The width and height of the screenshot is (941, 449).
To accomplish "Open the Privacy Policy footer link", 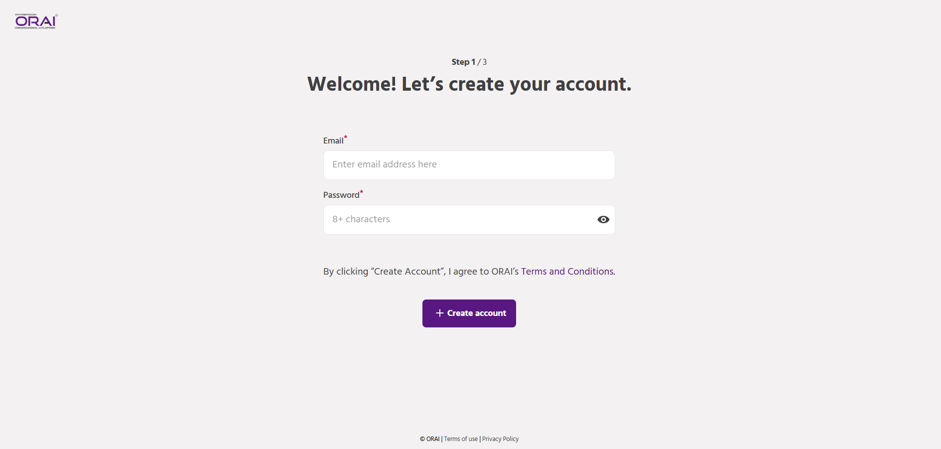I will click(x=500, y=439).
